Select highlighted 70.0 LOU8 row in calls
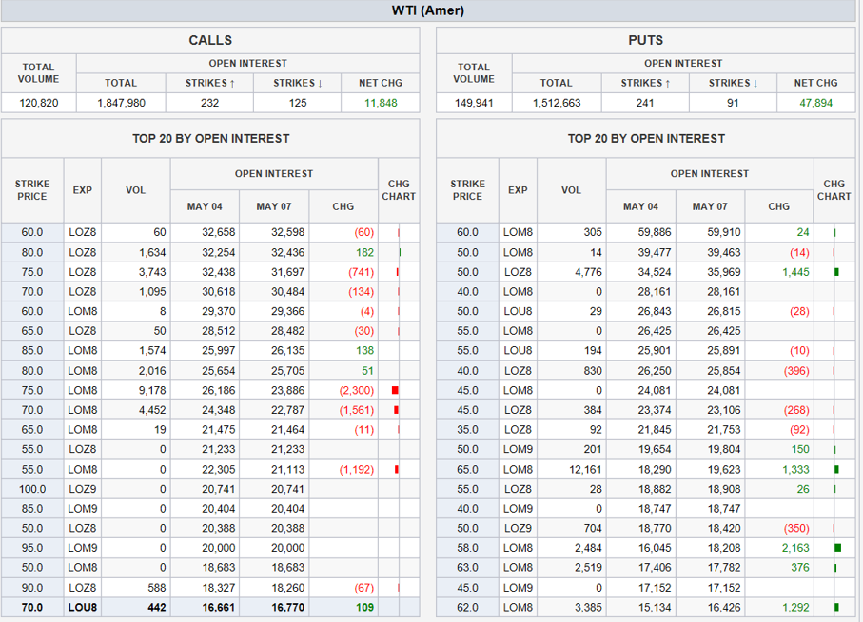Image resolution: width=863 pixels, height=622 pixels. point(209,607)
